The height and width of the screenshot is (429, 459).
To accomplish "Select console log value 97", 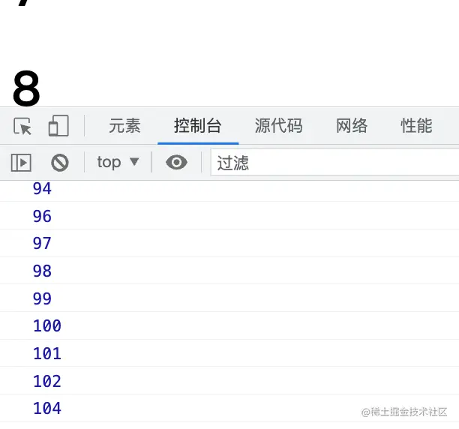I will [42, 244].
